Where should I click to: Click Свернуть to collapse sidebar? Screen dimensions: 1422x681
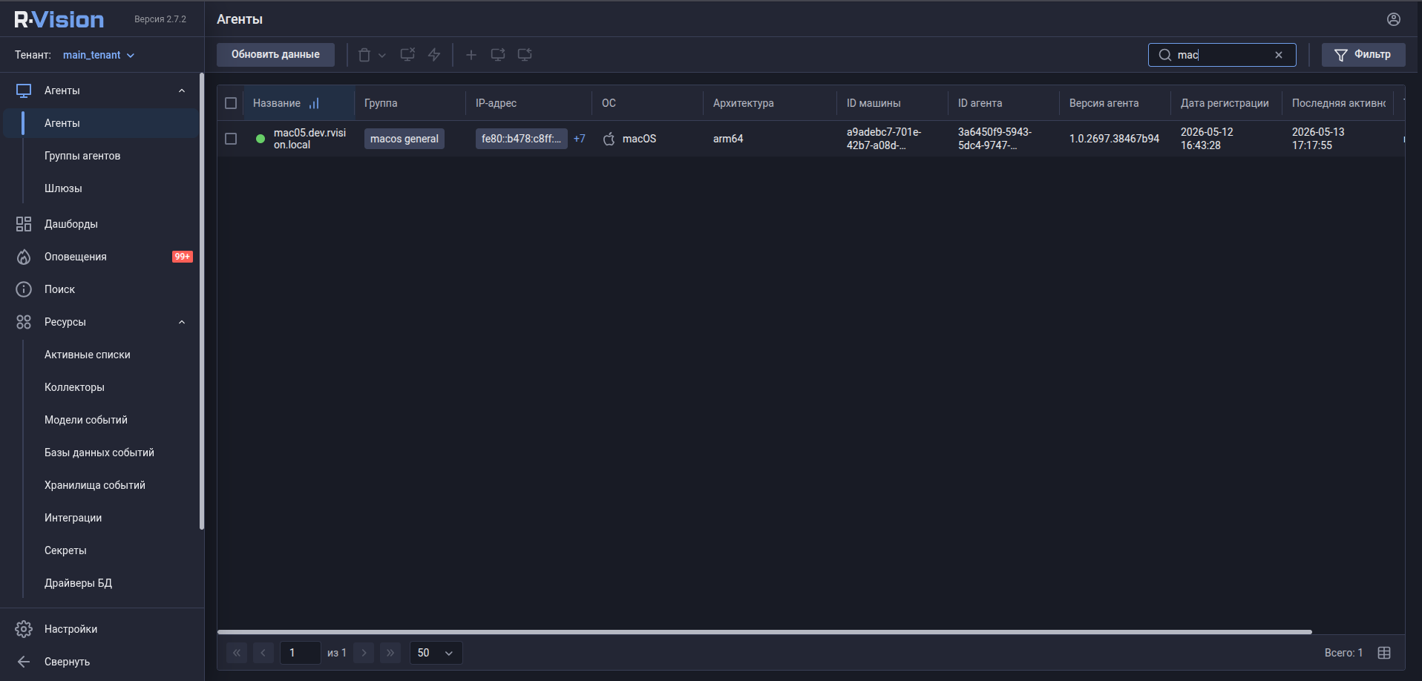point(67,662)
